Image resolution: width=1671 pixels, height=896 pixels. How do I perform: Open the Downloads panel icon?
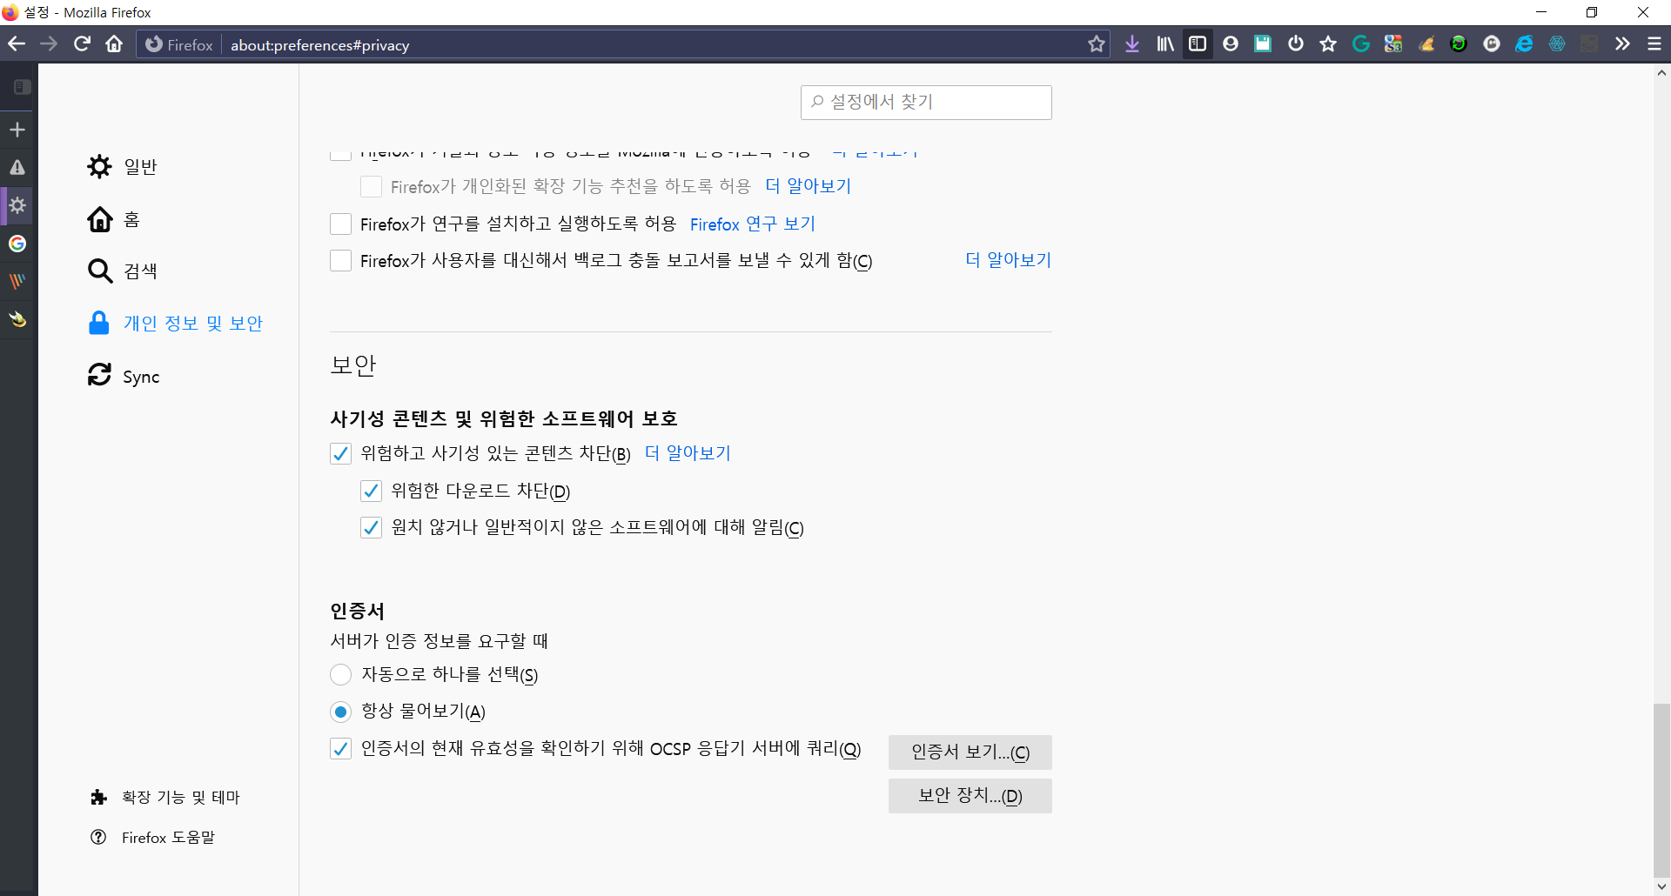click(x=1132, y=44)
